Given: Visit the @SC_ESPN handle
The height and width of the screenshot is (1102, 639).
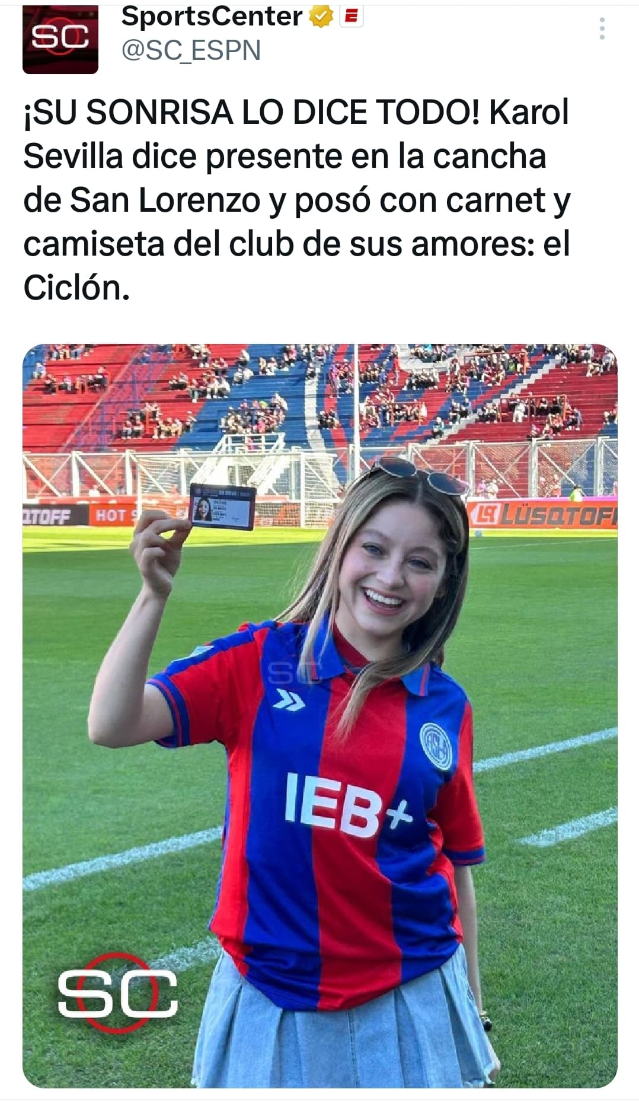Looking at the screenshot, I should (191, 50).
